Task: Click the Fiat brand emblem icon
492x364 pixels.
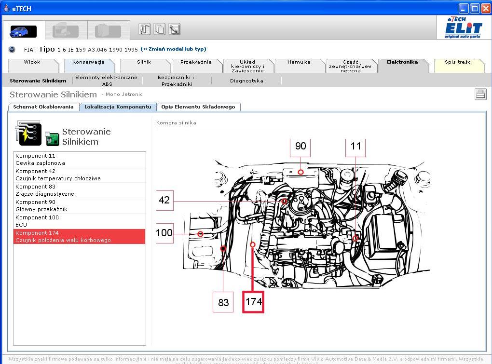Action: [x=12, y=49]
